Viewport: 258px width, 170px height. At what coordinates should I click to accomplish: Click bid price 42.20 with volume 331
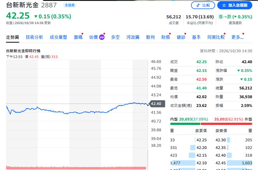[x=202, y=148]
